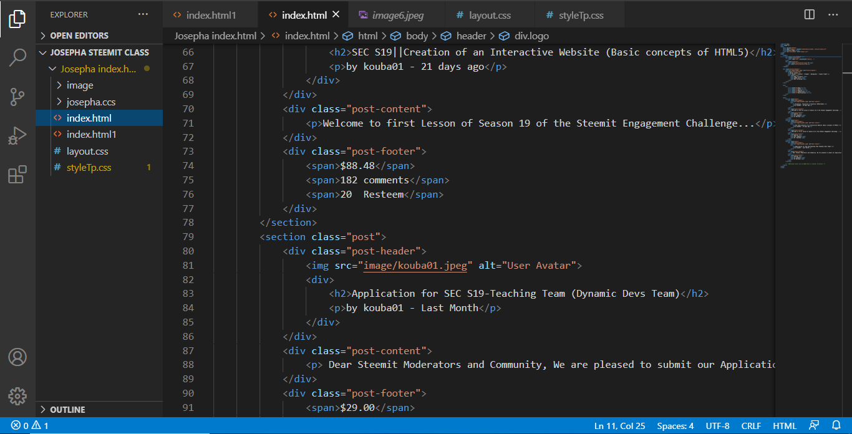
Task: Click $29.00 text on line 91
Action: point(357,407)
